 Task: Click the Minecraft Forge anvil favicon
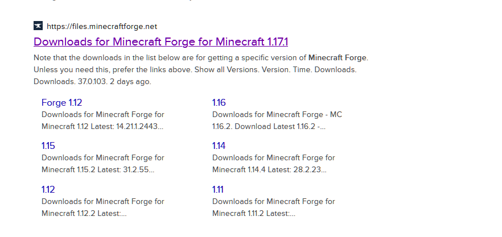38,26
